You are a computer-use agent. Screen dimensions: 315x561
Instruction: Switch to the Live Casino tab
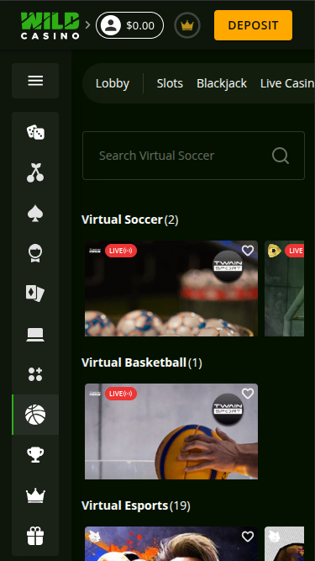287,83
